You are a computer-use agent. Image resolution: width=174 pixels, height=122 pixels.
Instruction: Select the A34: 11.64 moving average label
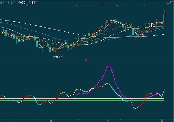pyautogui.click(x=7, y=2)
